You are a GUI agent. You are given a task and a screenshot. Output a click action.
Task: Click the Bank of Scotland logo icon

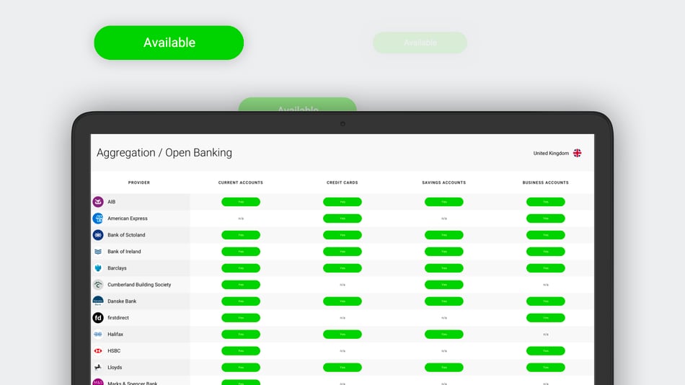(x=98, y=235)
